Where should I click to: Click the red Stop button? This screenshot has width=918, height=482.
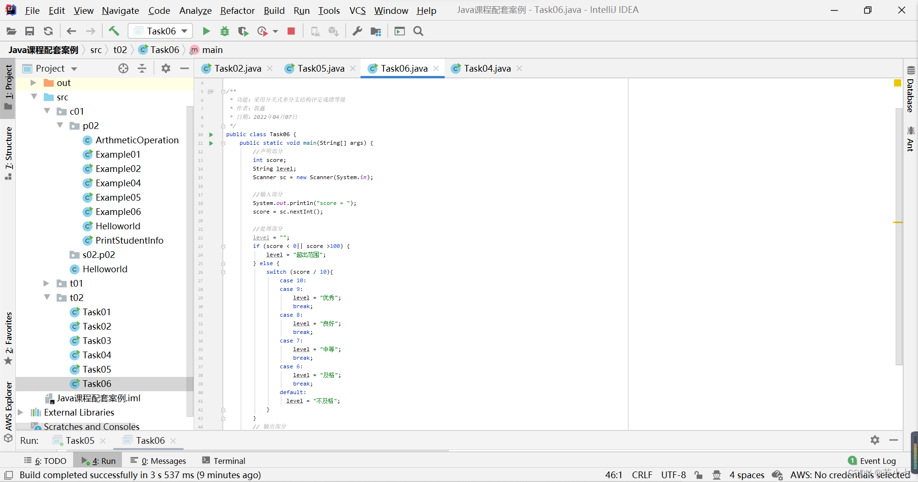click(291, 32)
